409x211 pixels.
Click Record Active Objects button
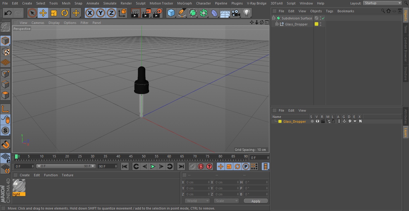[x=193, y=166]
